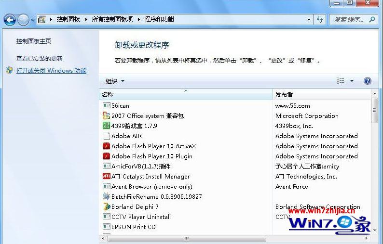Screen dimensions: 383x244
Task: Select BatchFileRename 0.6.3906.19827 name
Action: [157, 197]
